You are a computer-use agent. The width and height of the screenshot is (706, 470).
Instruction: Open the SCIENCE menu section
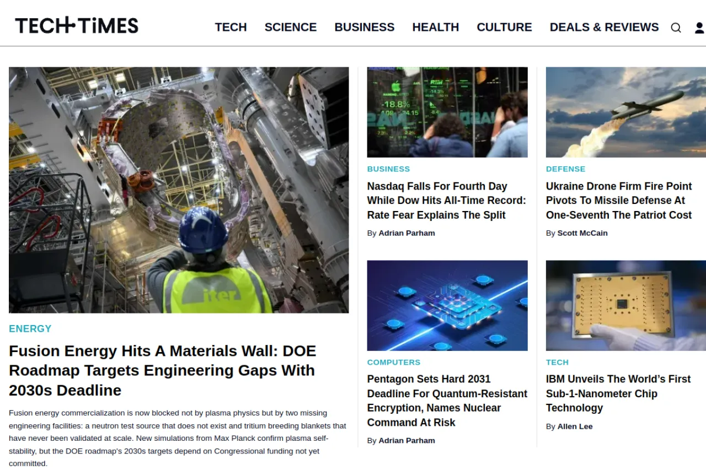pyautogui.click(x=291, y=27)
